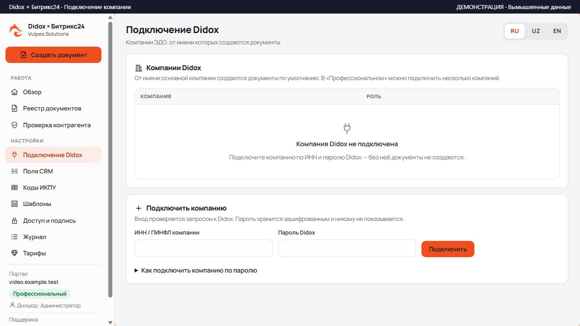Click the ИНН / ПИНФЛ компании field
The width and height of the screenshot is (580, 326).
[x=203, y=249]
